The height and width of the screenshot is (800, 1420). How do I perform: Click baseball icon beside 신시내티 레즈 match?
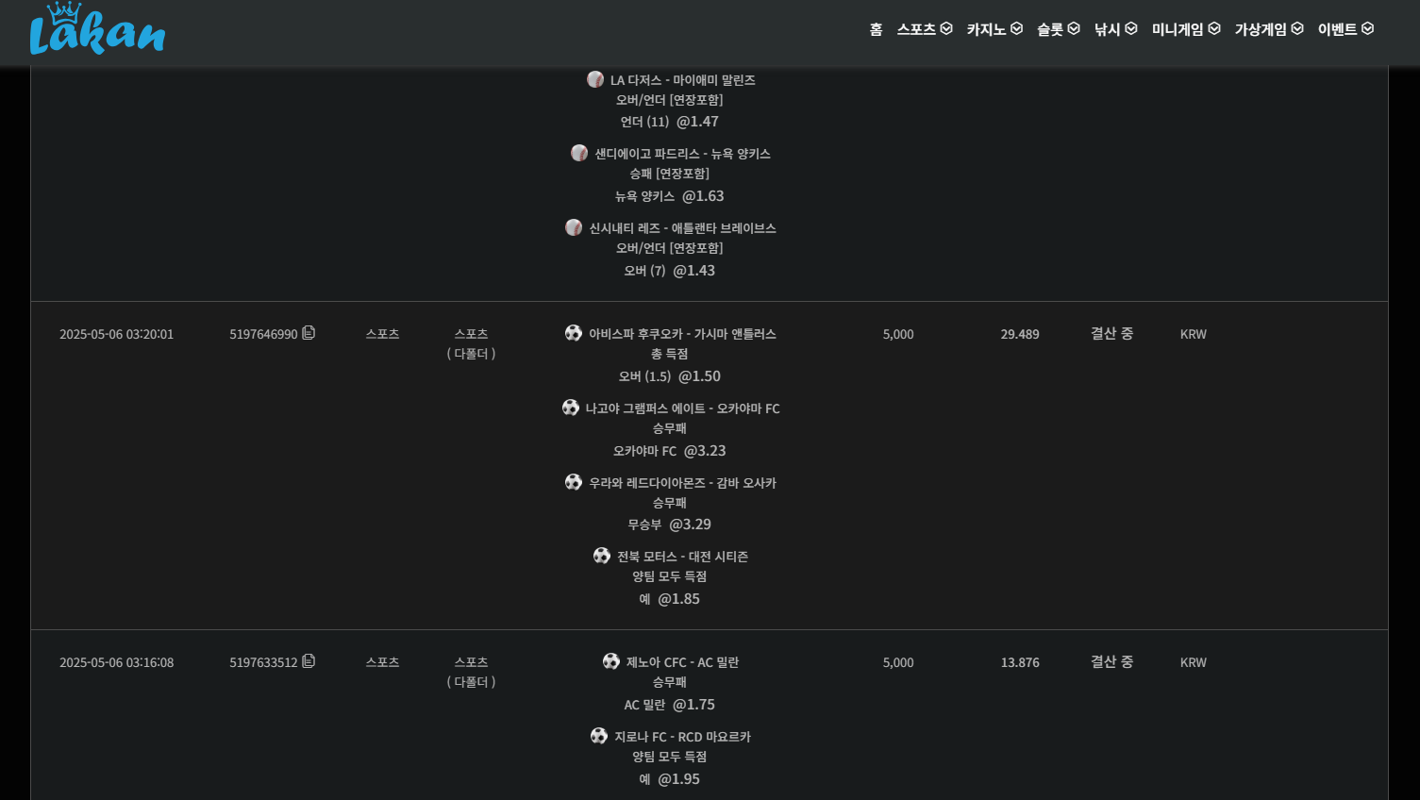tap(574, 227)
